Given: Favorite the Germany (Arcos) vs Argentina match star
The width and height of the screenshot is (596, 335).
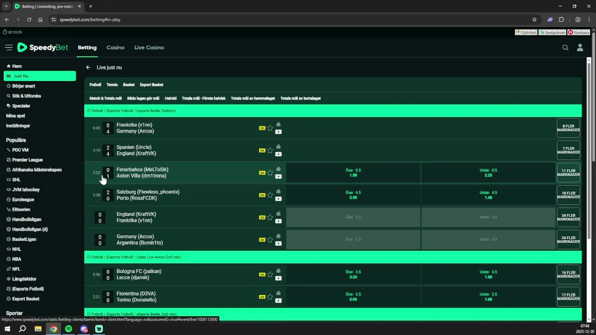Looking at the screenshot, I should [270, 240].
